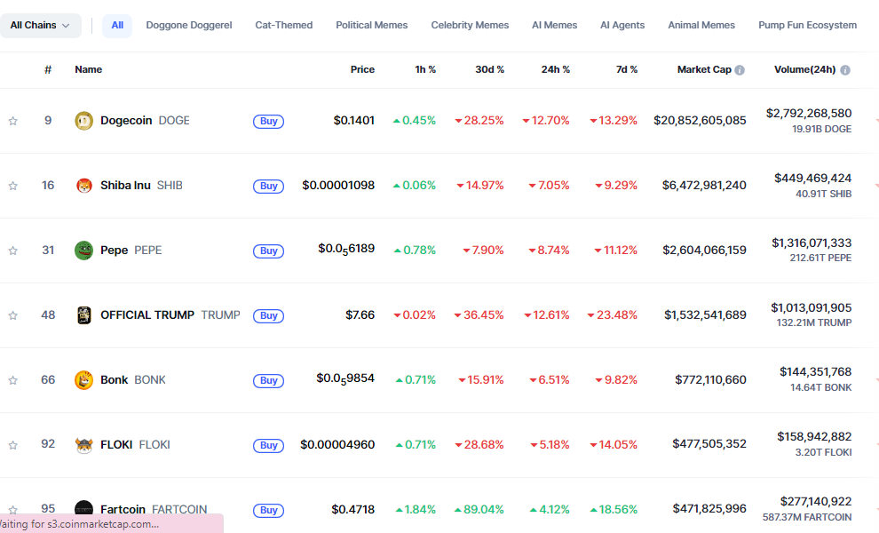879x533 pixels.
Task: Sort by the Name column header
Action: pyautogui.click(x=89, y=69)
